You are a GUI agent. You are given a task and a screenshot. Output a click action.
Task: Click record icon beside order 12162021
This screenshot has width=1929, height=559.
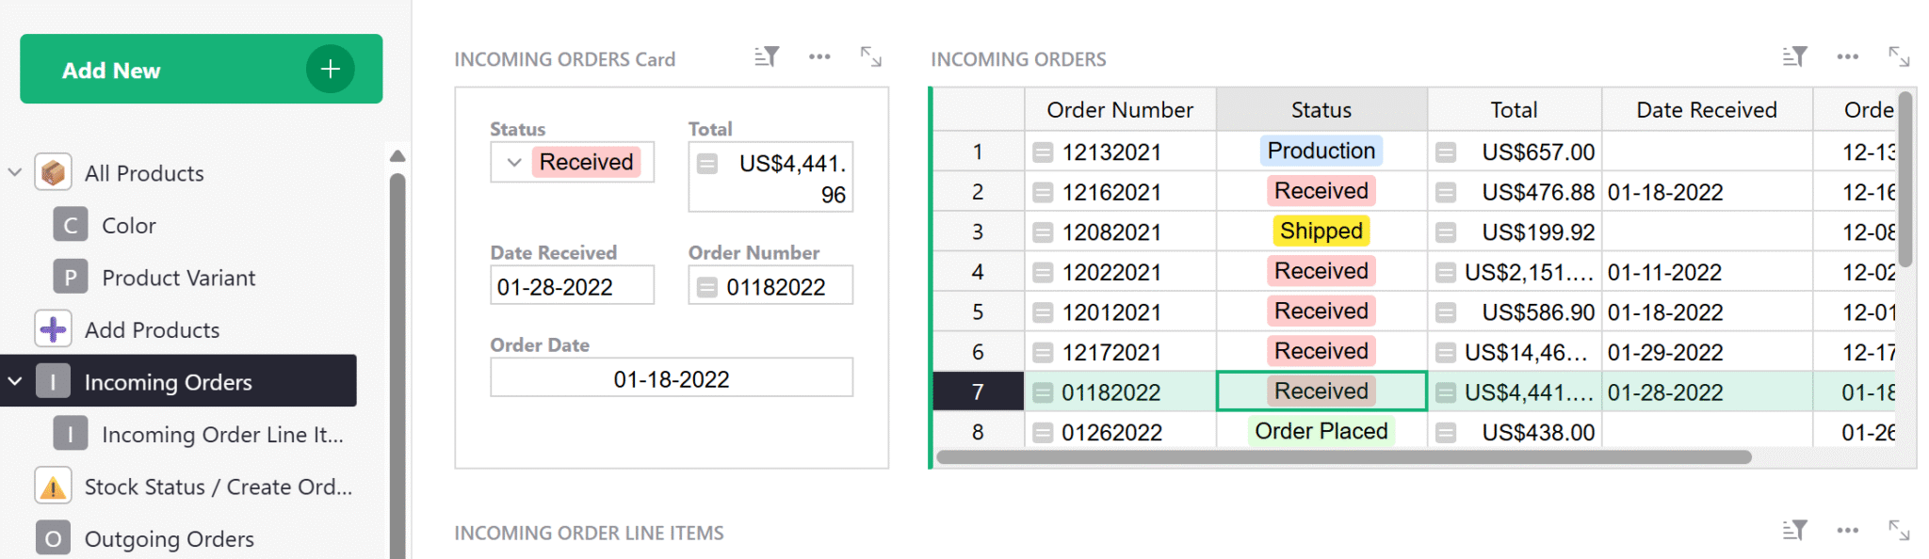point(1042,193)
